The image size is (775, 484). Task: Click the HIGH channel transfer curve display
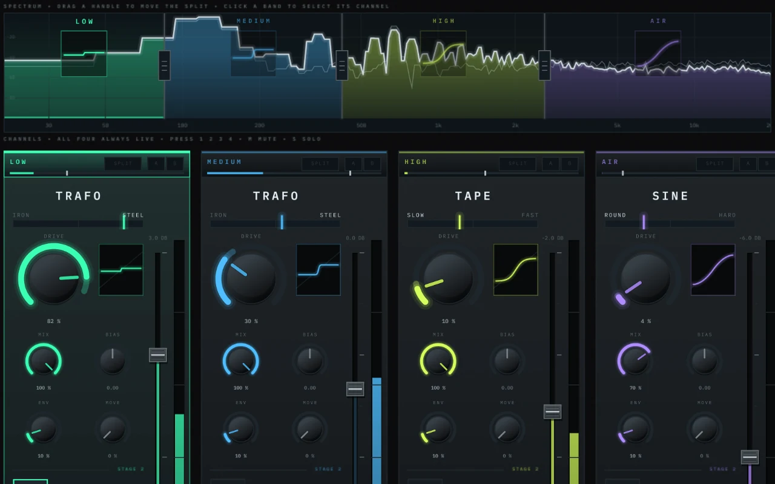click(516, 270)
